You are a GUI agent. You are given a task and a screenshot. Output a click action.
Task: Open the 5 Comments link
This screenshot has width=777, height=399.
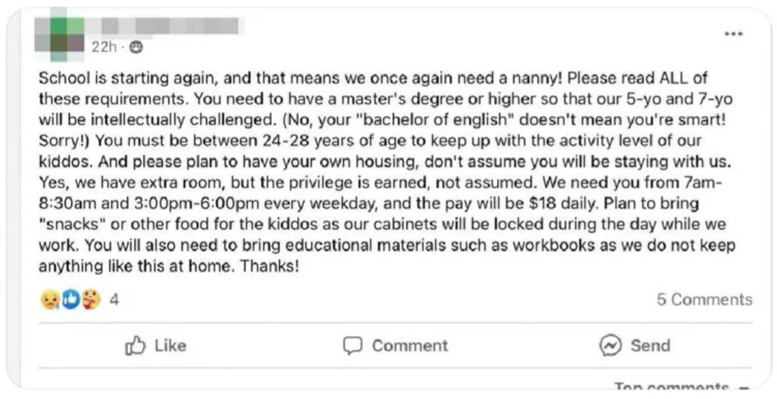pyautogui.click(x=704, y=299)
